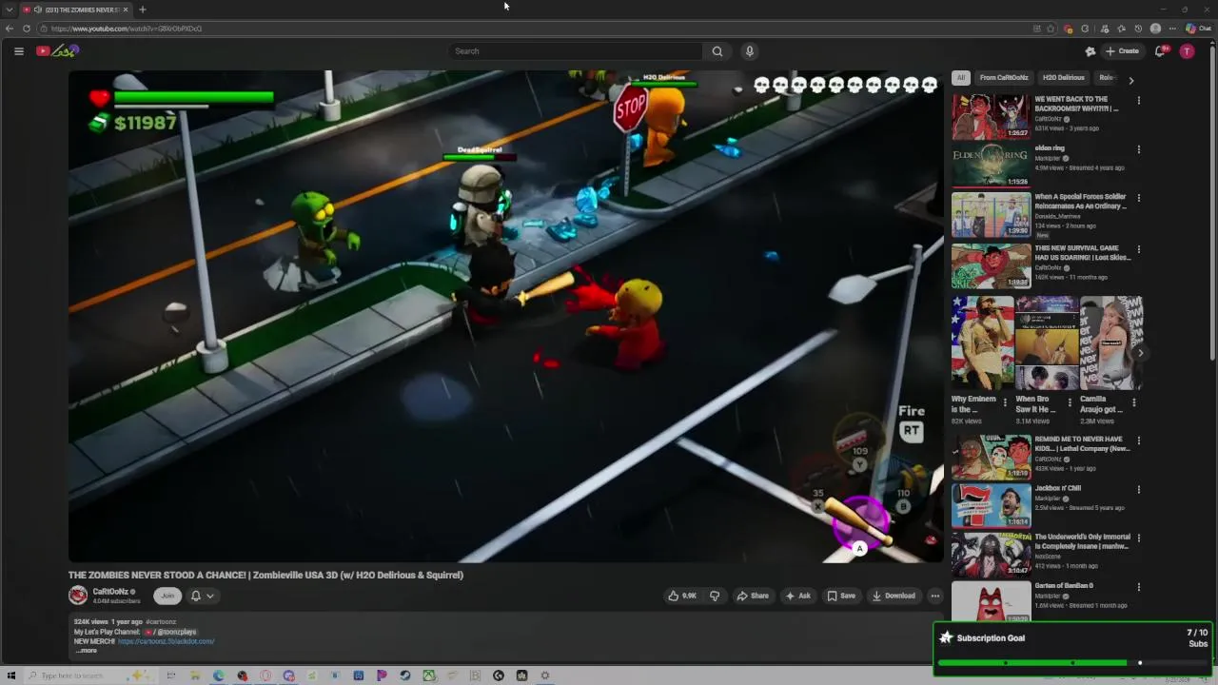Favorite this page with star icon
The height and width of the screenshot is (685, 1218).
(x=1051, y=29)
